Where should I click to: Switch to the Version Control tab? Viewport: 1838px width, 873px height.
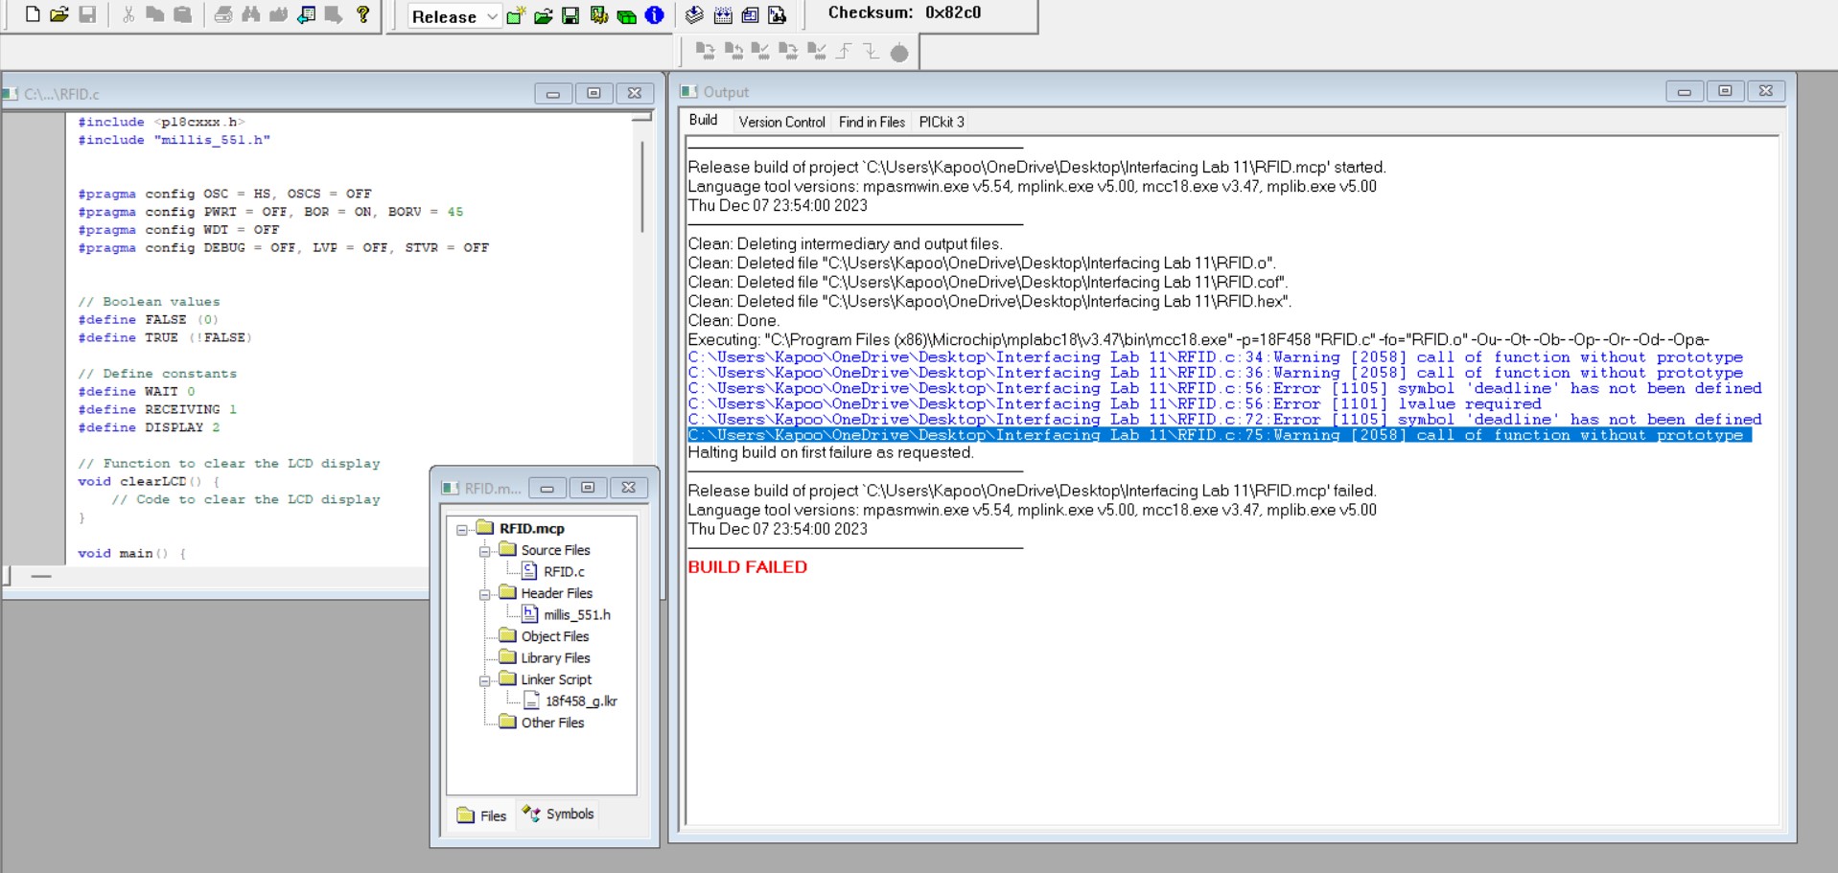pyautogui.click(x=781, y=122)
